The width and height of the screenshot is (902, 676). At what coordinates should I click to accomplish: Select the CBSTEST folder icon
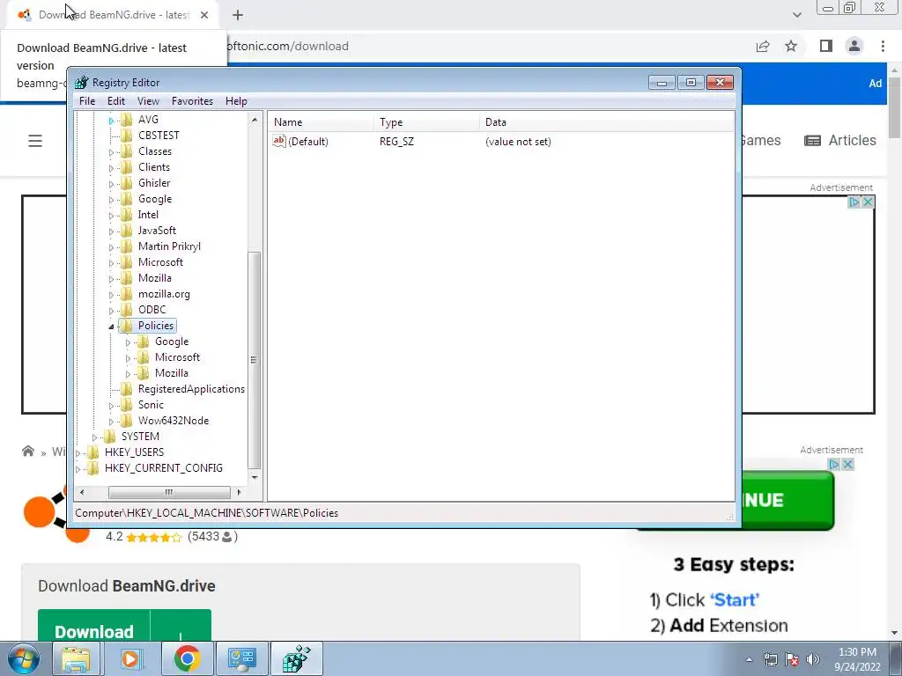[127, 136]
